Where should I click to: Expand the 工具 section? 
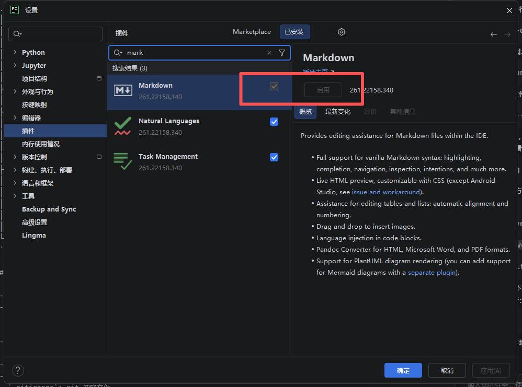pyautogui.click(x=15, y=196)
